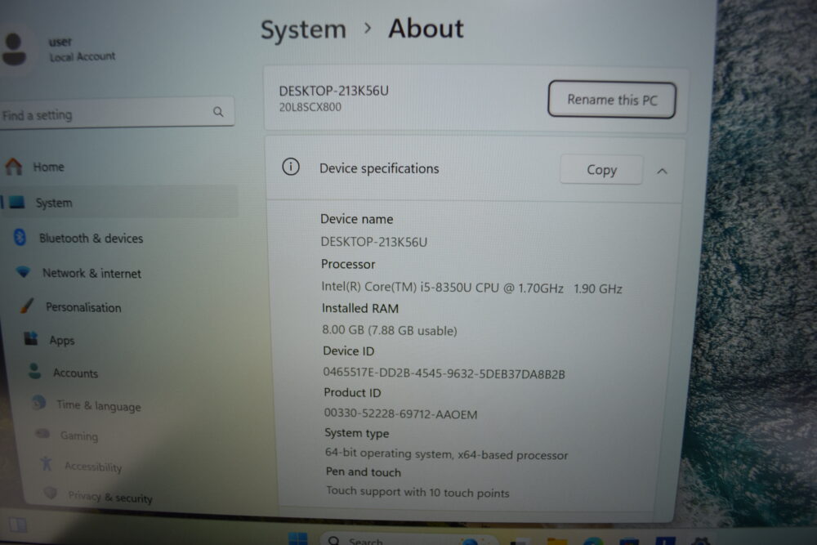Focus the Find a setting search field
817x545 pixels.
pos(117,113)
